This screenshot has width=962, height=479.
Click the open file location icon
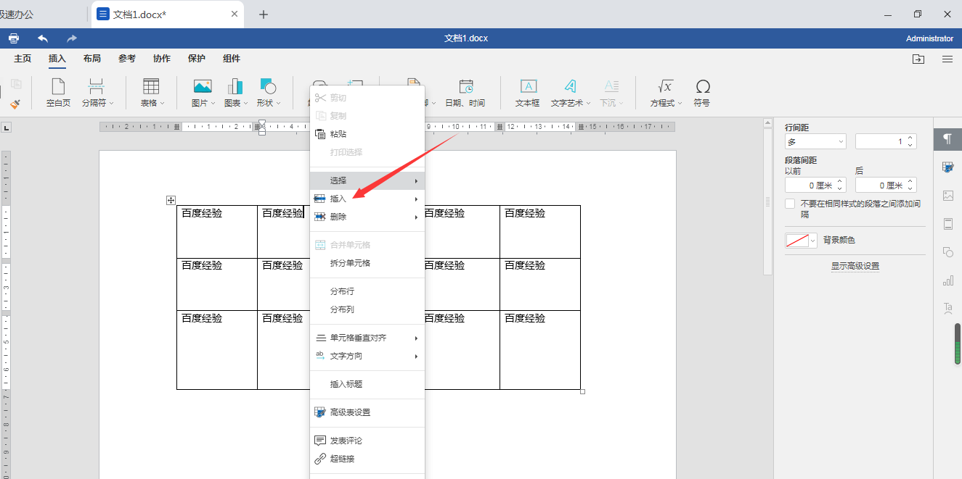pos(918,59)
